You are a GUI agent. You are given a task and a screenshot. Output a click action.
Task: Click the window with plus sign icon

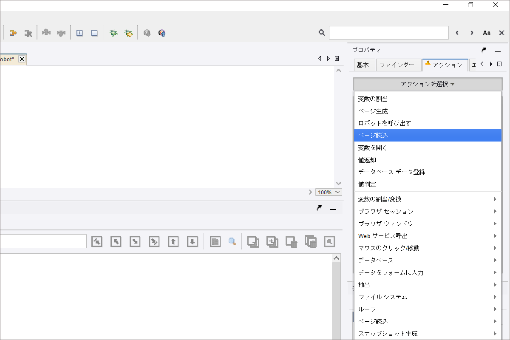click(x=272, y=241)
